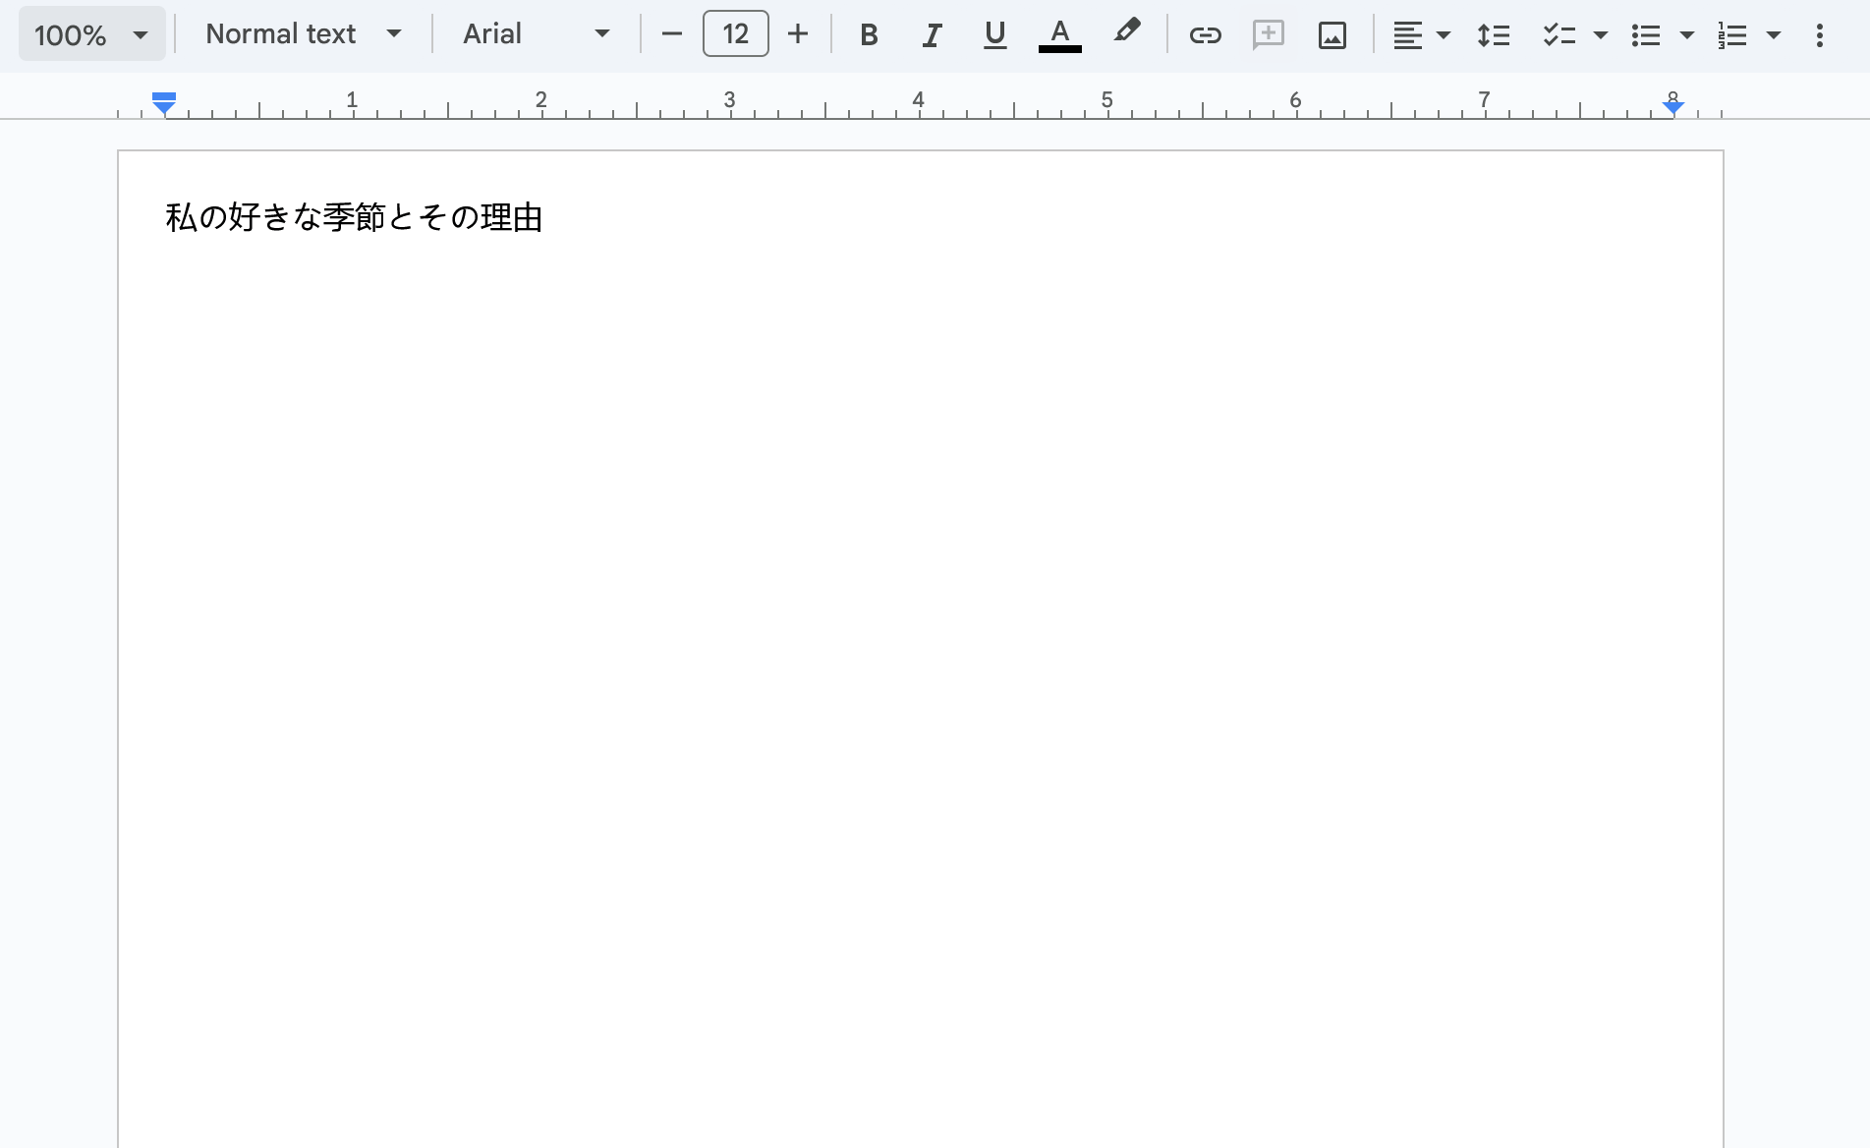Viewport: 1870px width, 1148px height.
Task: Open line and paragraph spacing options
Action: coord(1493,35)
